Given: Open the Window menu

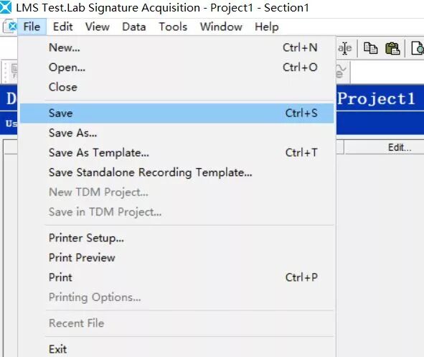Looking at the screenshot, I should coord(221,27).
